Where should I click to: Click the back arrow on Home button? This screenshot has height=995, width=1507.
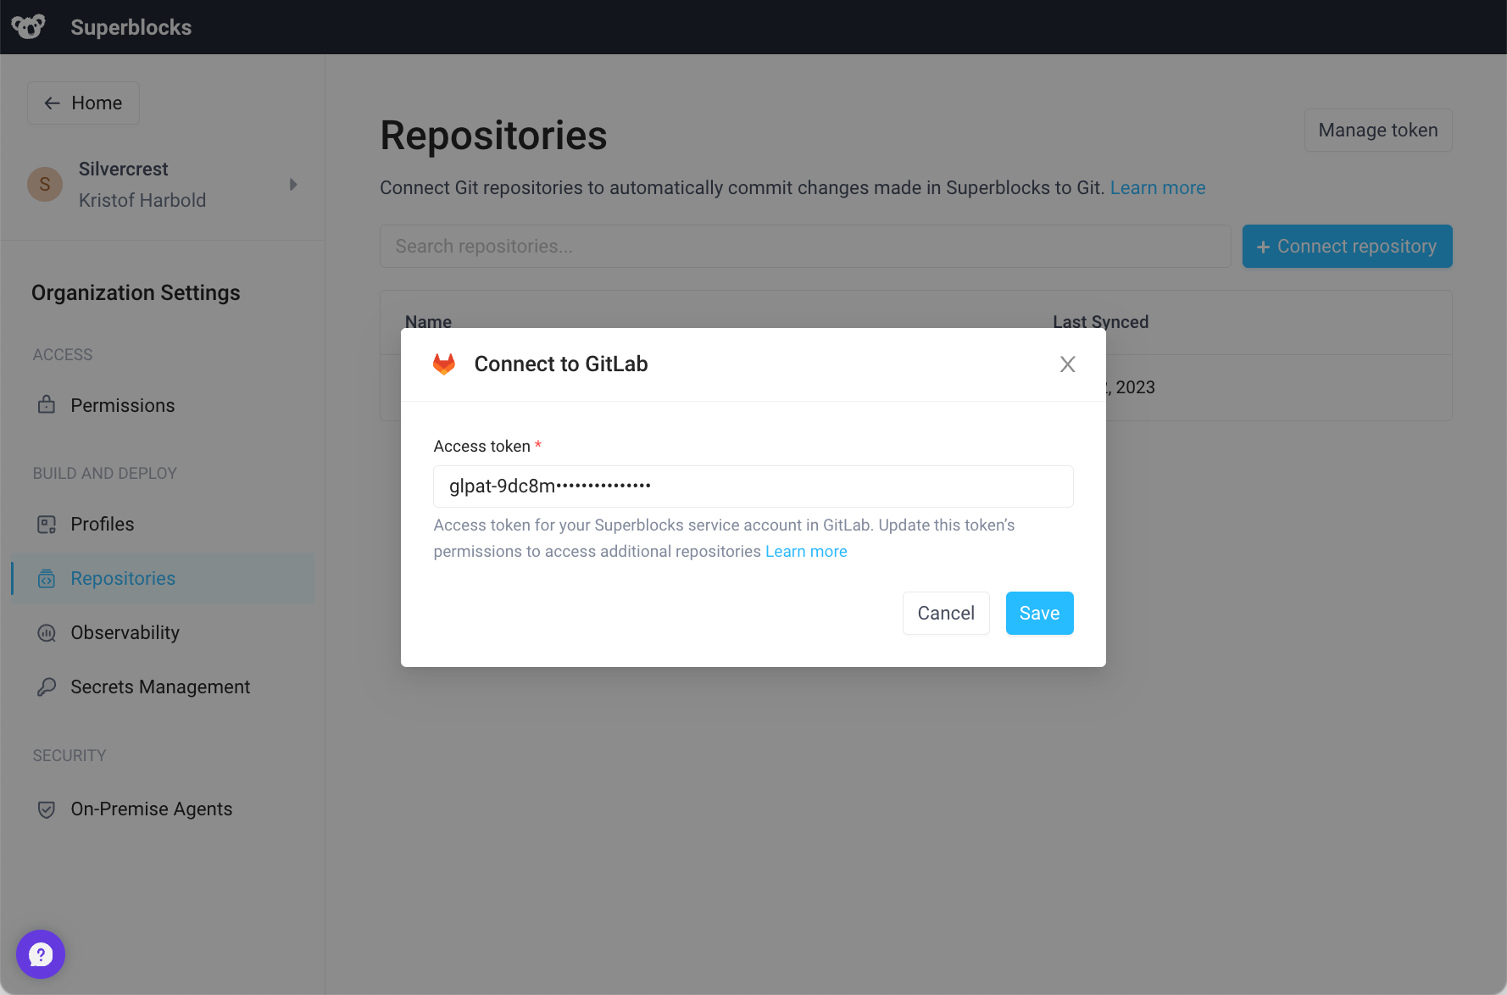52,103
